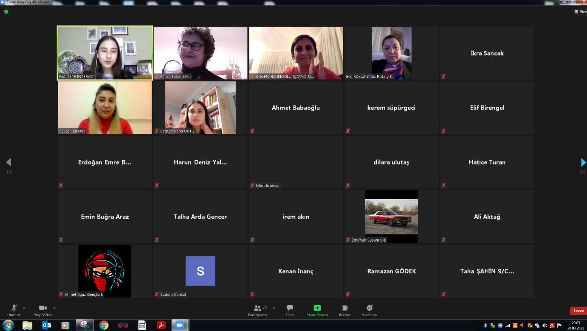
Task: Select MALTEPE INTERACT video tile
Action: tap(105, 53)
